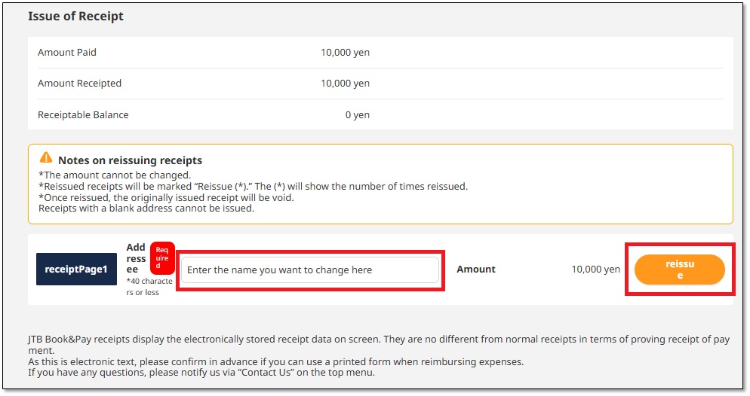Click the Amount Paid row label
750x396 pixels.
(67, 53)
